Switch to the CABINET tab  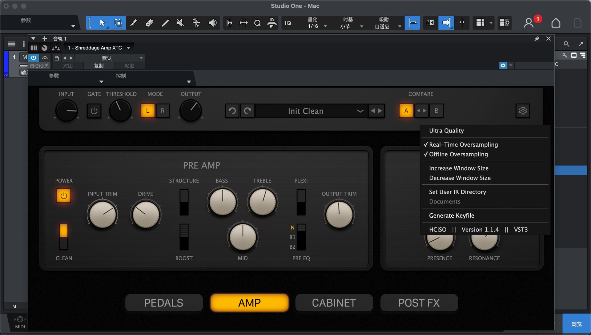[x=334, y=303]
